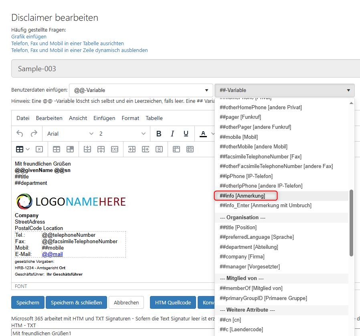This screenshot has width=360, height=336.
Task: Toggle underline formatting
Action: click(186, 134)
